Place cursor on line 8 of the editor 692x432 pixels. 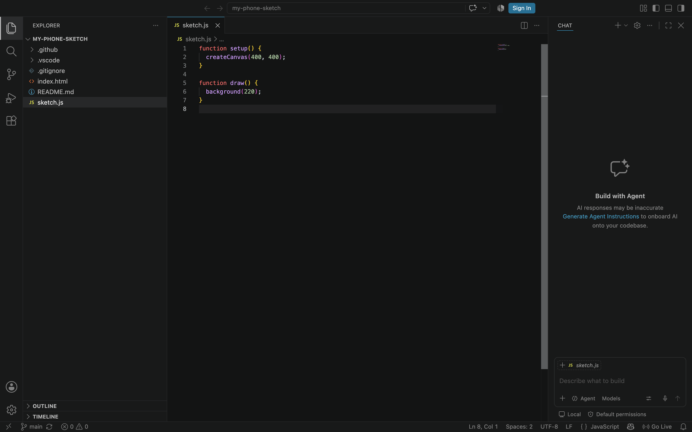(347, 109)
